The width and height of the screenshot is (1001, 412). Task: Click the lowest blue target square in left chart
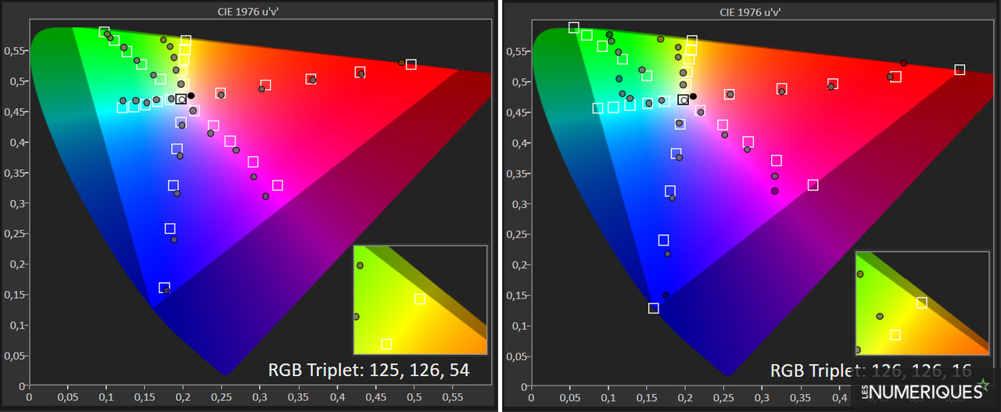pyautogui.click(x=164, y=288)
